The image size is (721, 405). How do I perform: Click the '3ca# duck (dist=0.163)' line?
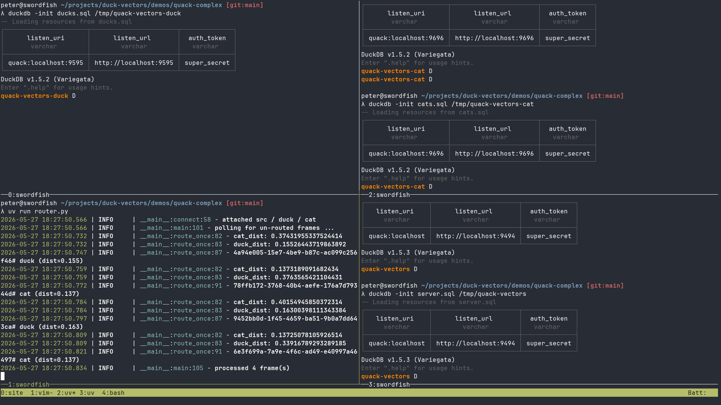42,327
